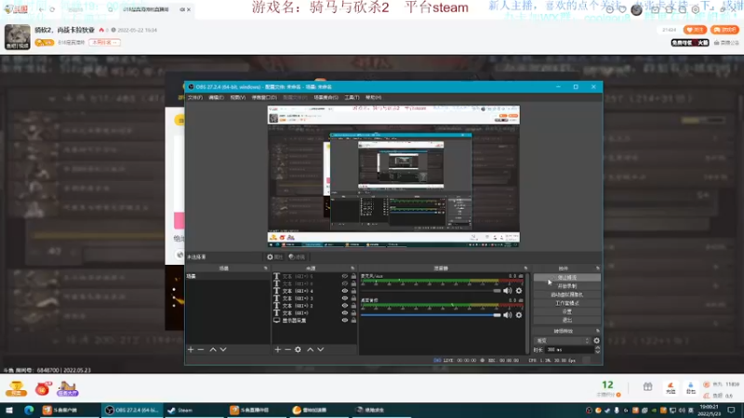Image resolution: width=744 pixels, height=418 pixels.
Task: Move the source down with the arrow icon
Action: coord(321,349)
